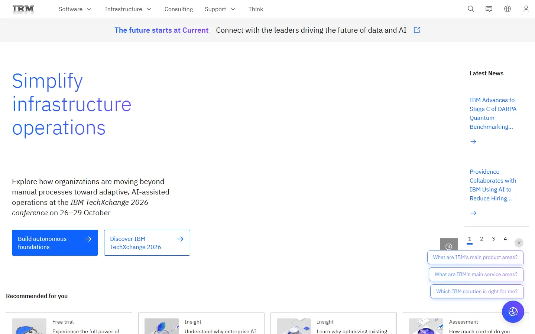Open 'The future starts at Current' link
The height and width of the screenshot is (334, 535).
click(x=161, y=30)
